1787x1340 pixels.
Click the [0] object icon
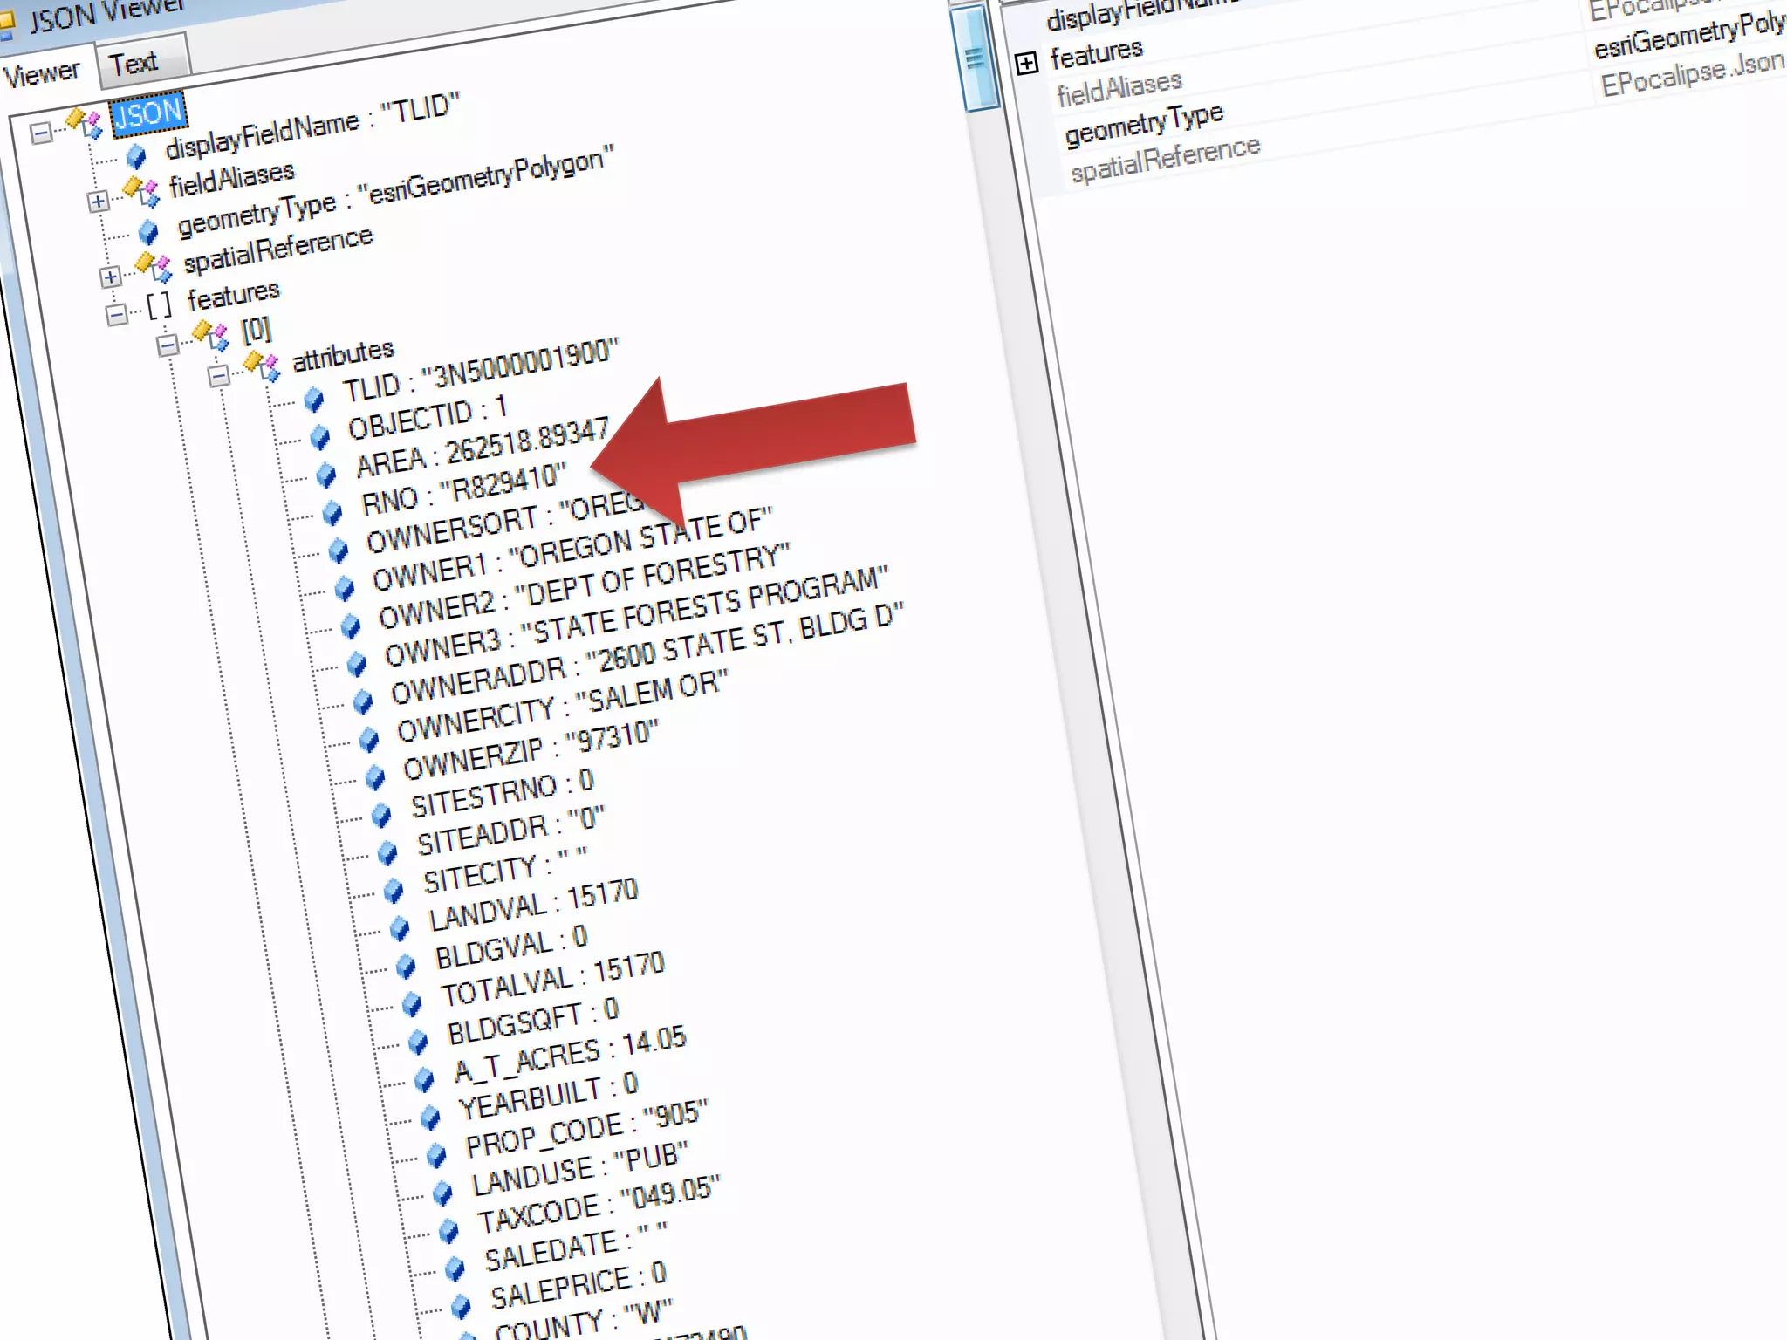tap(210, 336)
